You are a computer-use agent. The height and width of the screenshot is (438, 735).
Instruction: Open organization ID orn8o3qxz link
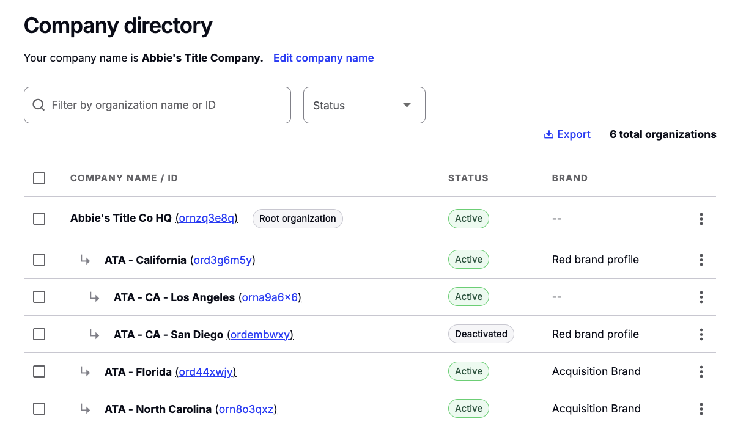[246, 409]
